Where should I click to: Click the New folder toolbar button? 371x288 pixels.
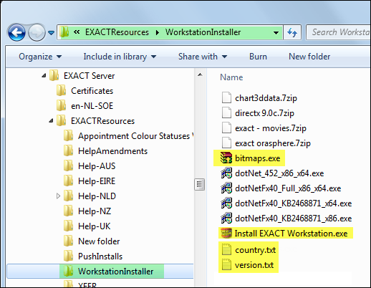tap(309, 57)
